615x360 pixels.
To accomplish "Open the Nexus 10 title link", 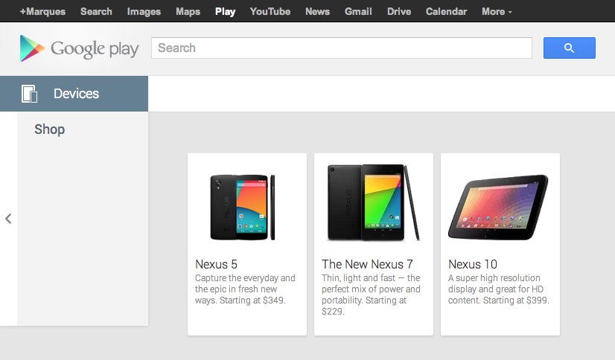I will pos(473,264).
